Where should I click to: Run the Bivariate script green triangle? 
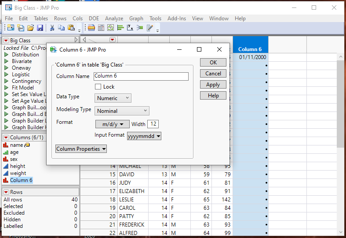click(6, 61)
